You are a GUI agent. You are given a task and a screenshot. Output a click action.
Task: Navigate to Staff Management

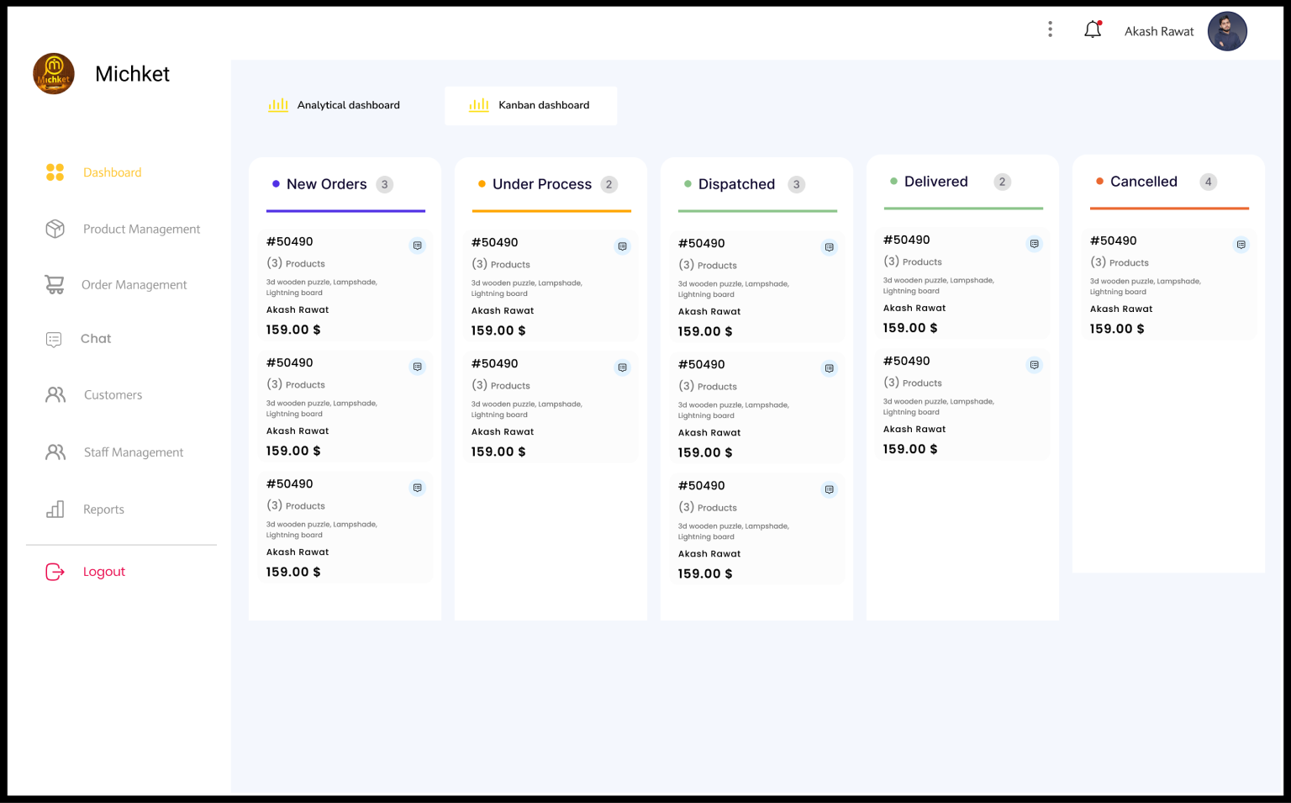tap(133, 452)
